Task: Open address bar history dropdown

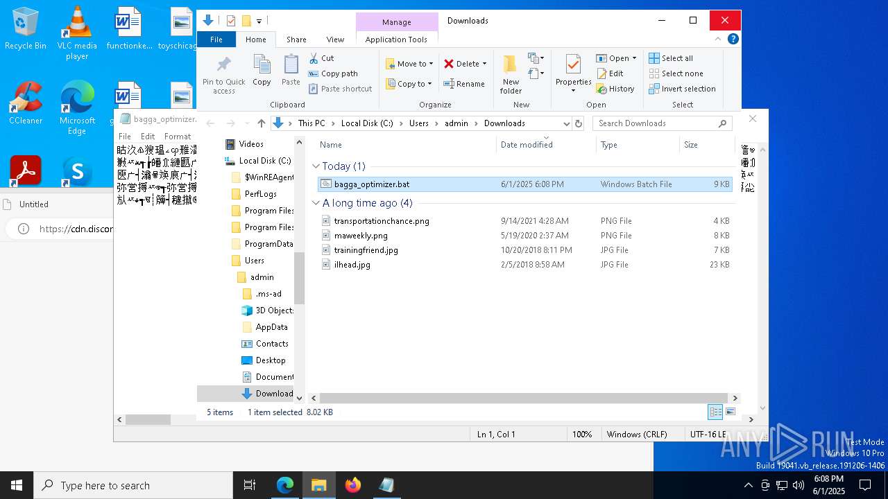Action: (x=566, y=123)
